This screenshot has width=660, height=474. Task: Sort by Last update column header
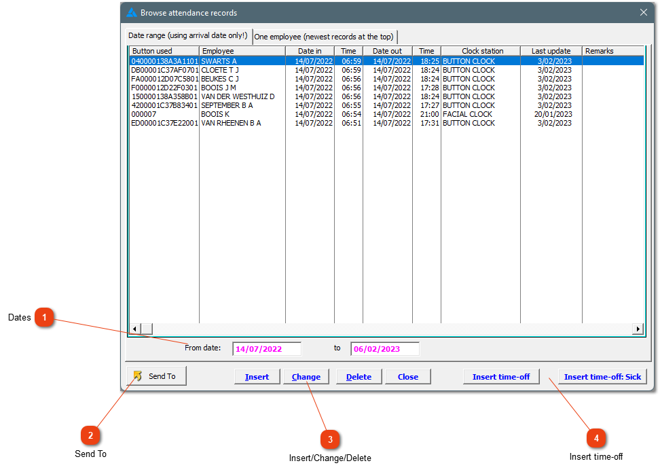pyautogui.click(x=551, y=51)
